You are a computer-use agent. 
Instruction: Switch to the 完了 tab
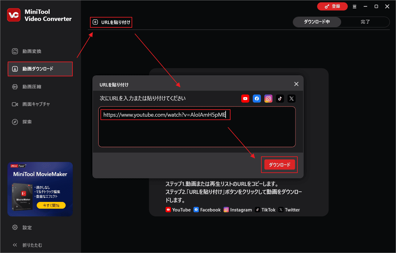click(x=365, y=22)
